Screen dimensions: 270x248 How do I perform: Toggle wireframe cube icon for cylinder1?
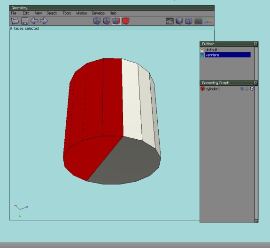pyautogui.click(x=252, y=89)
